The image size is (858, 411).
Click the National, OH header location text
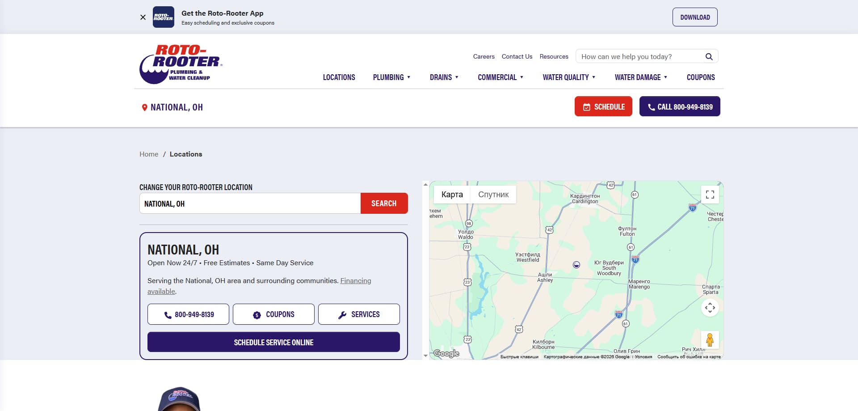pos(177,107)
